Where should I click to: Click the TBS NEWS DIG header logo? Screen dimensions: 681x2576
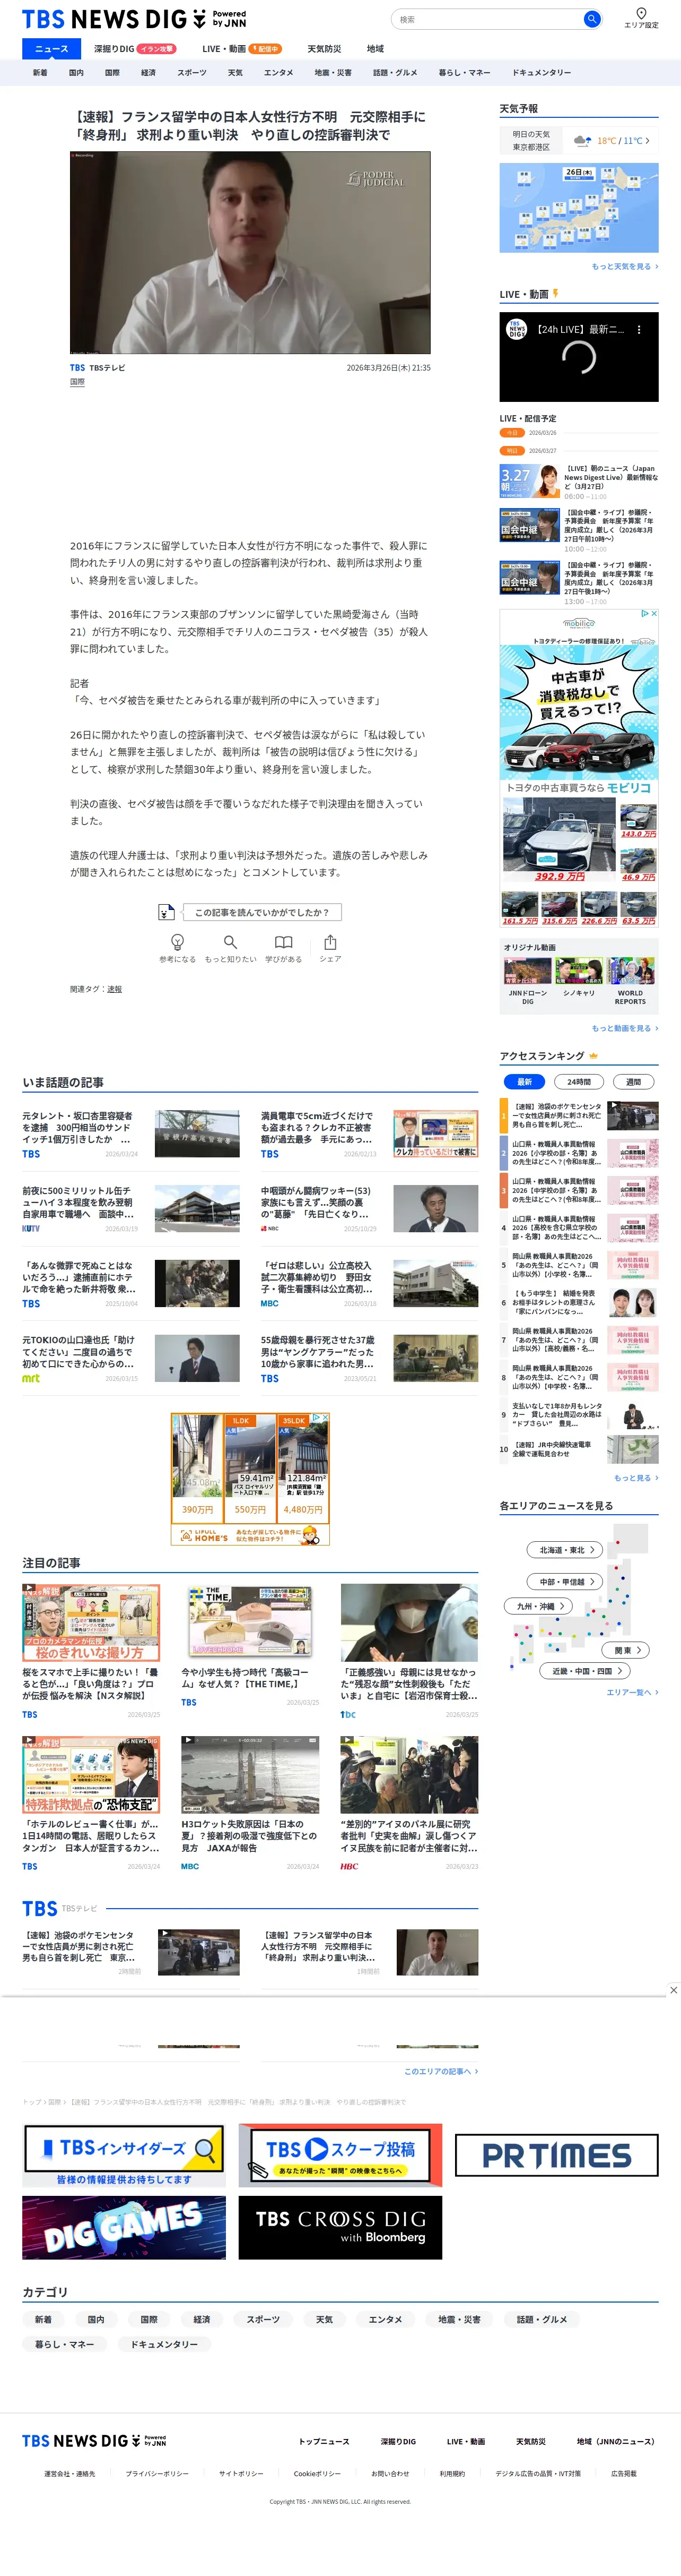click(x=134, y=19)
